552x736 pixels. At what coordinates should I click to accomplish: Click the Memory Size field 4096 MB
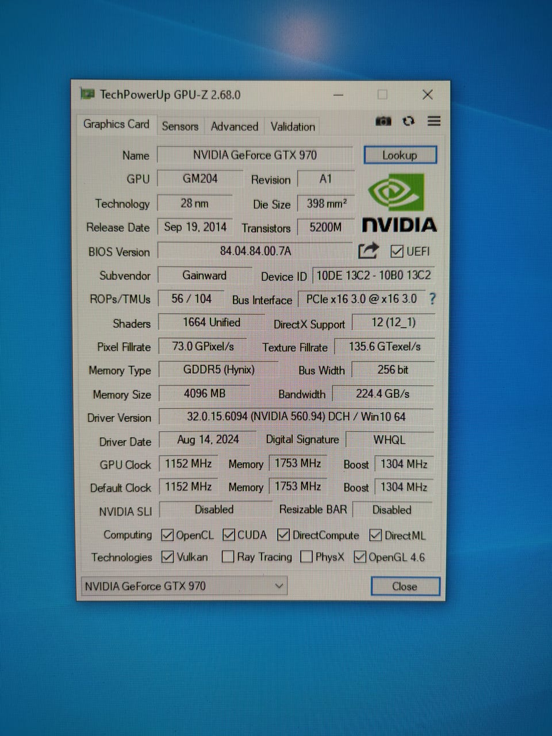(x=205, y=393)
